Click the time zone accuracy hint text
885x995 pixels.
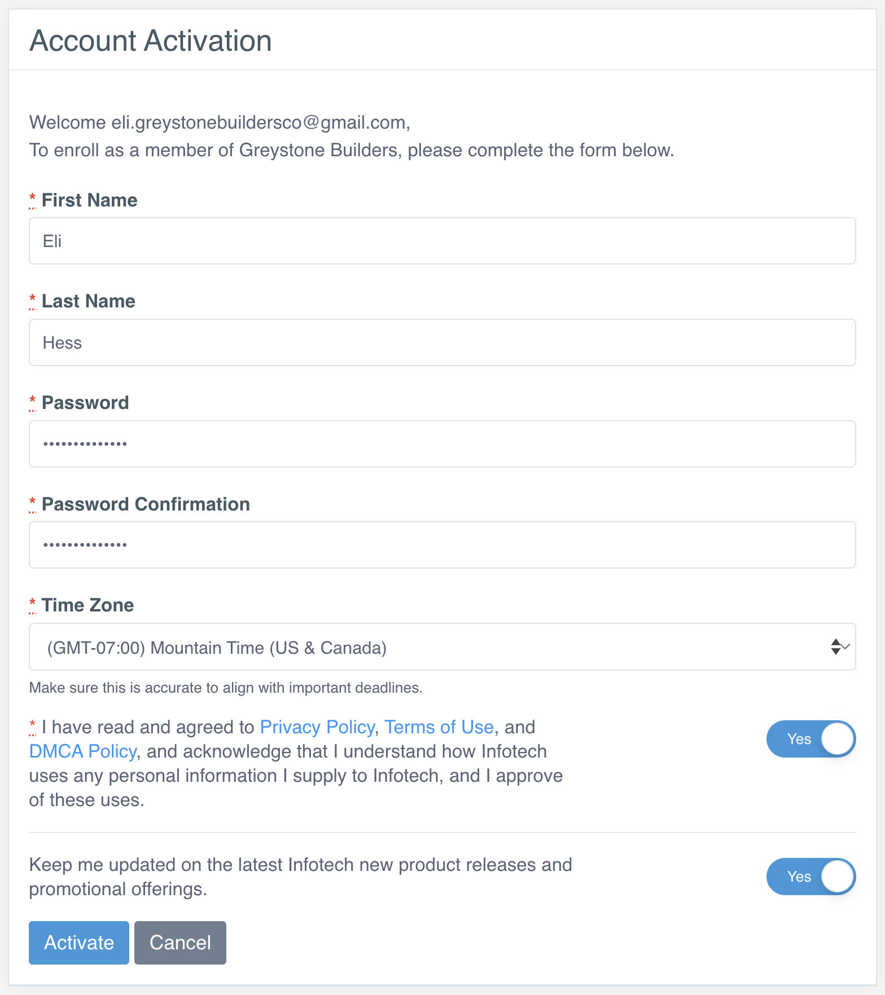[226, 688]
